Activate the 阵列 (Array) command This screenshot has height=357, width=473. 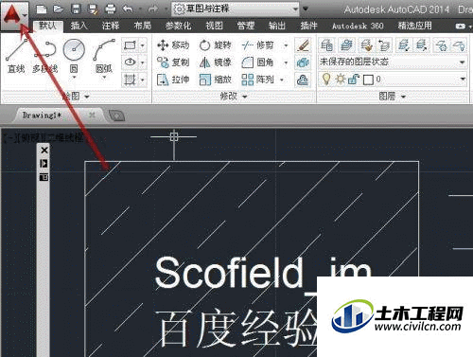coord(257,80)
